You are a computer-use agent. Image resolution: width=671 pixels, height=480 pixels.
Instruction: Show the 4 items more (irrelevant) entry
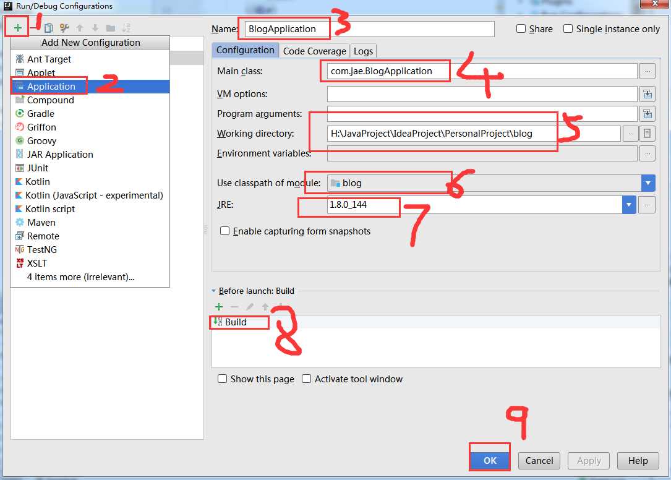(90, 277)
